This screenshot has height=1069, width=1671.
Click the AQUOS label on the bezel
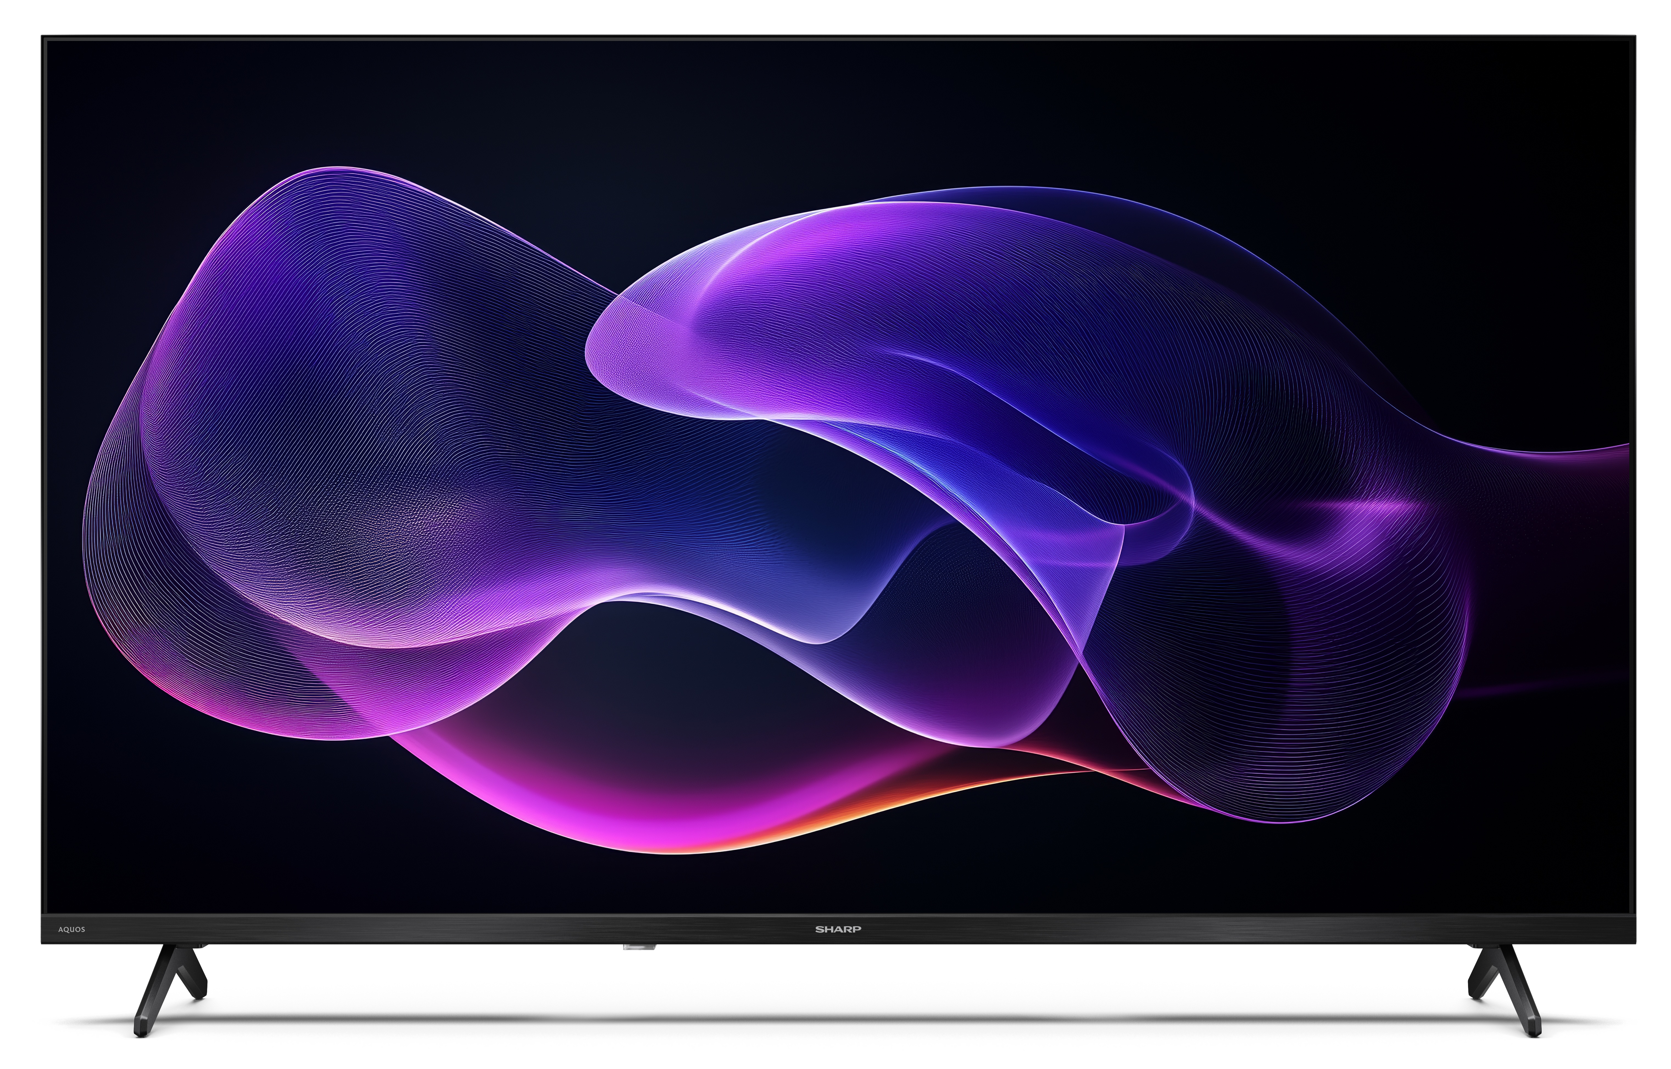[71, 929]
